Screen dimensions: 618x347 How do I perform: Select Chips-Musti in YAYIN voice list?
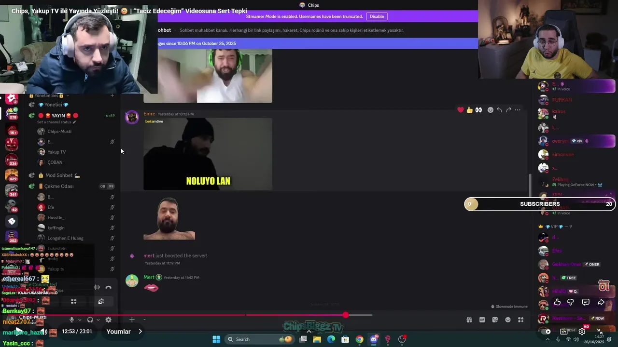(59, 132)
